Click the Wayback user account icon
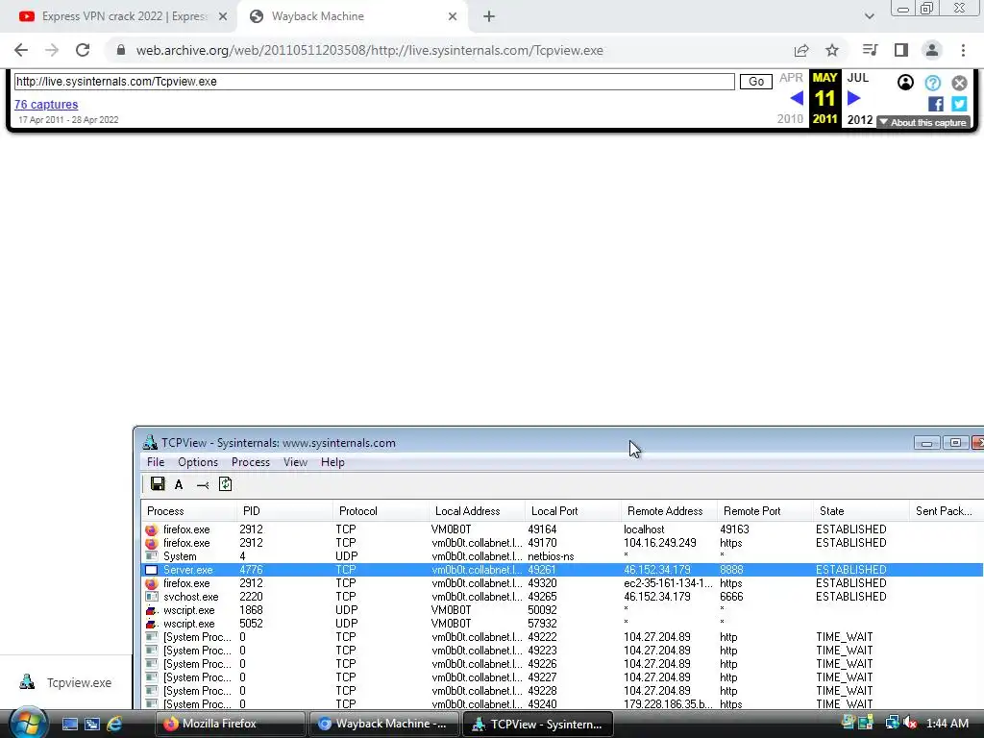The width and height of the screenshot is (984, 738). [x=905, y=83]
